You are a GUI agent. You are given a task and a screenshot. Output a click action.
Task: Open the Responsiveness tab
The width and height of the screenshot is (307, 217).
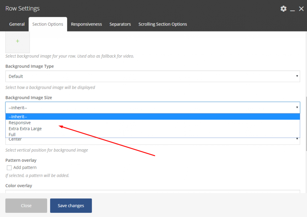click(86, 24)
